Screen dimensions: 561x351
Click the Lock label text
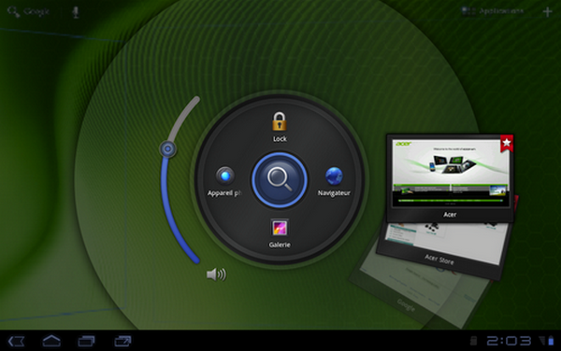pyautogui.click(x=280, y=139)
